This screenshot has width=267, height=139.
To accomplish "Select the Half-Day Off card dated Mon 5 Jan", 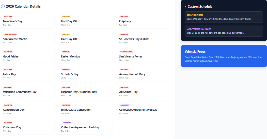I will click(x=86, y=21).
